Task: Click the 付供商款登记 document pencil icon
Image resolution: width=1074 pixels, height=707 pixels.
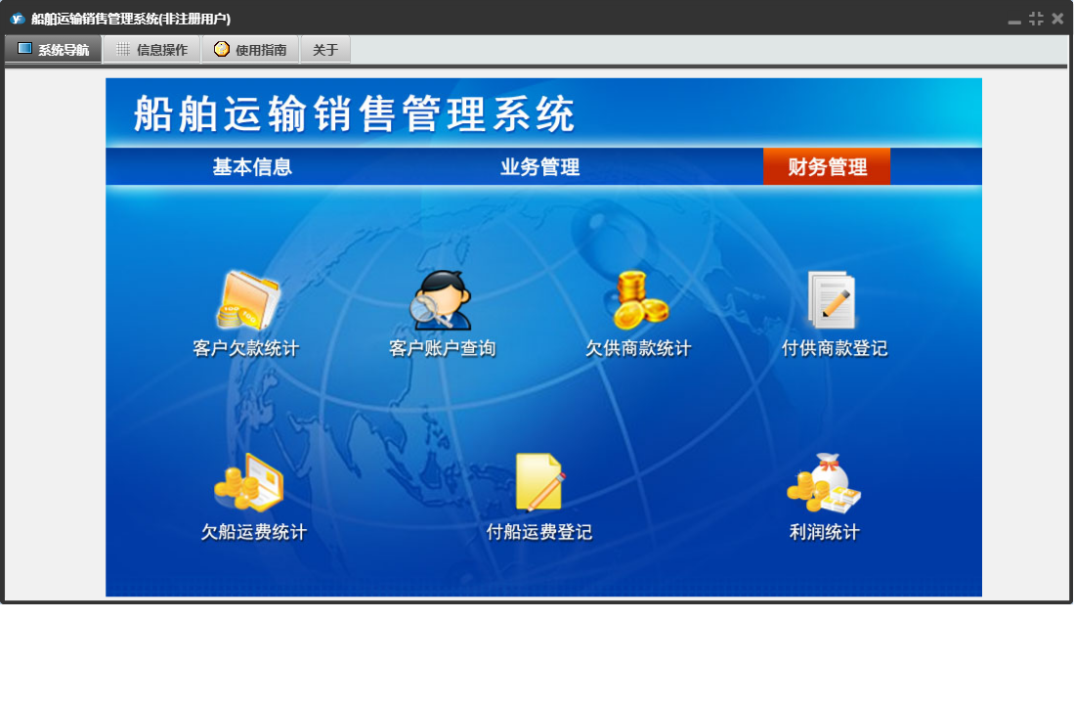Action: click(x=833, y=301)
